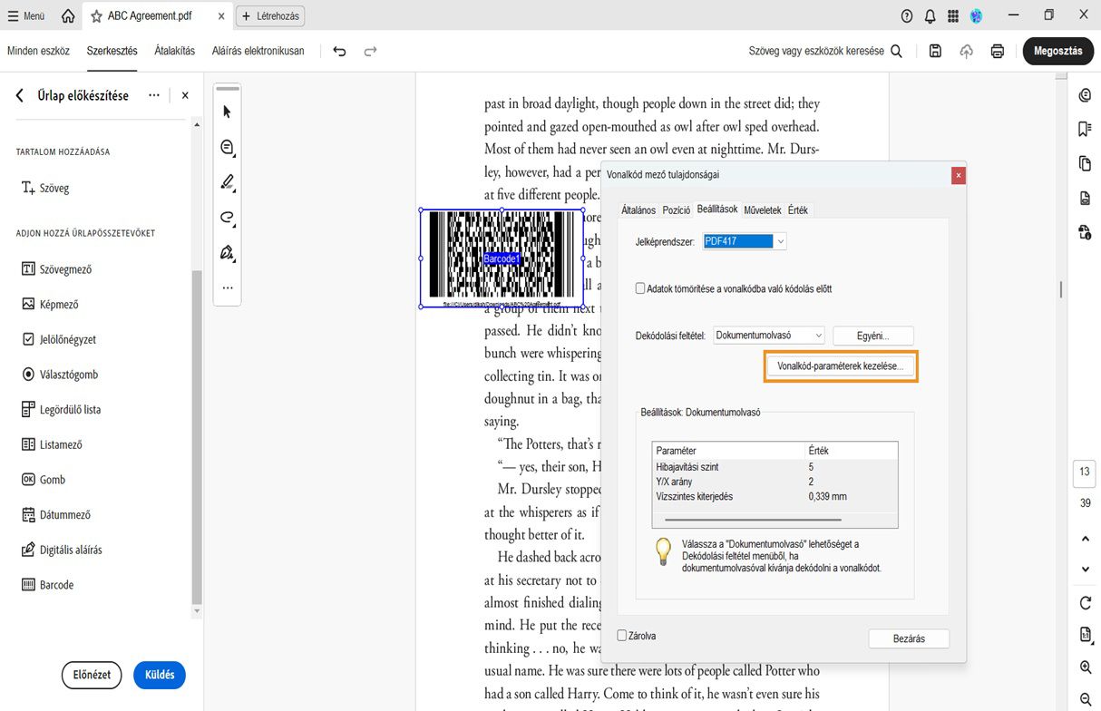This screenshot has height=711, width=1101.
Task: Open the apps grid icon
Action: 953,16
